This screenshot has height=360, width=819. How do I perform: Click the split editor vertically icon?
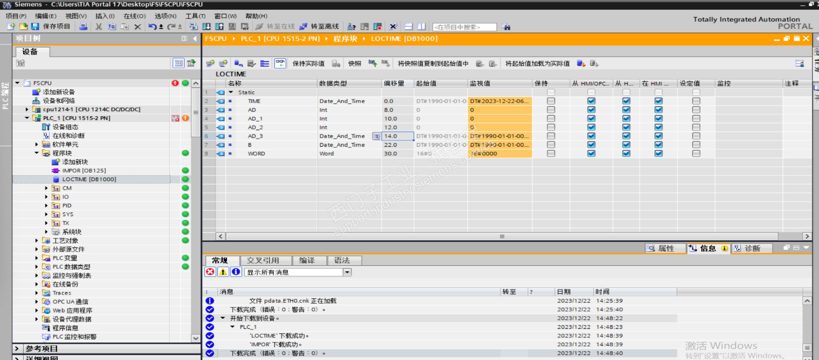pyautogui.click(x=422, y=26)
